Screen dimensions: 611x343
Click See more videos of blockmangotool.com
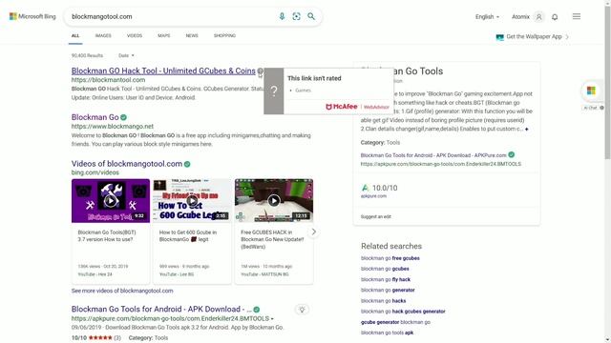[122, 291]
